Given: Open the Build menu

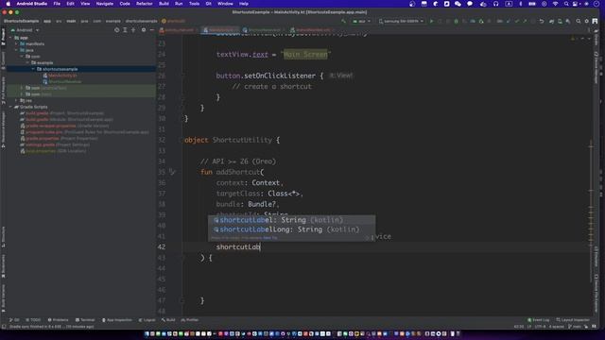Looking at the screenshot, I should [x=164, y=4].
